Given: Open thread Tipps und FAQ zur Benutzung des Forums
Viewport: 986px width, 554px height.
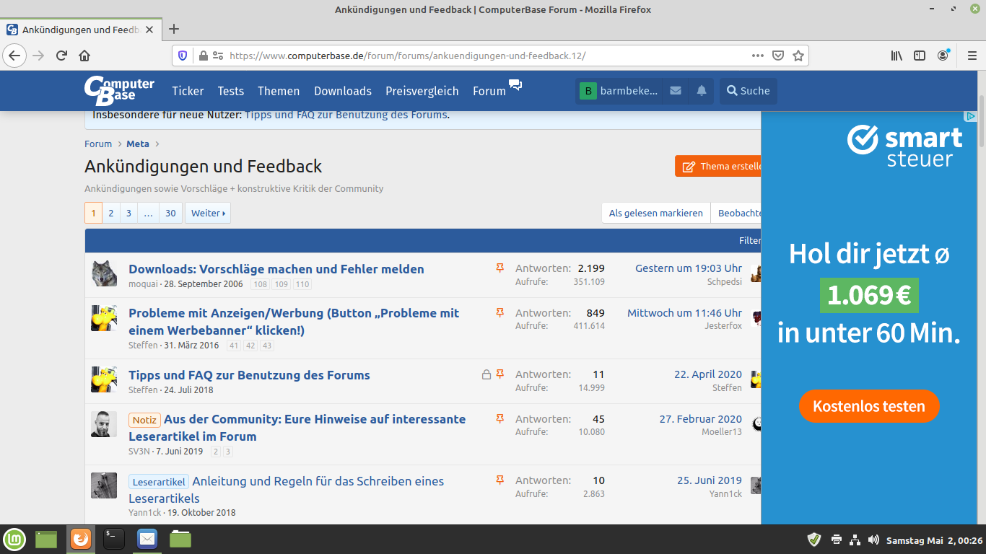Looking at the screenshot, I should pyautogui.click(x=249, y=375).
